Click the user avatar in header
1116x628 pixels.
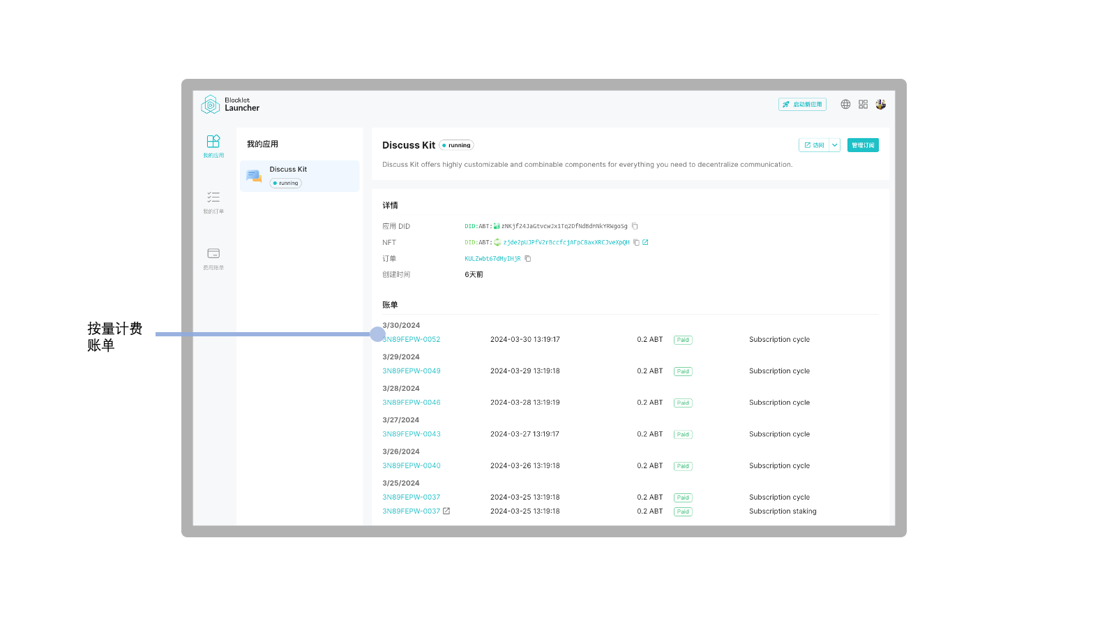click(x=881, y=105)
